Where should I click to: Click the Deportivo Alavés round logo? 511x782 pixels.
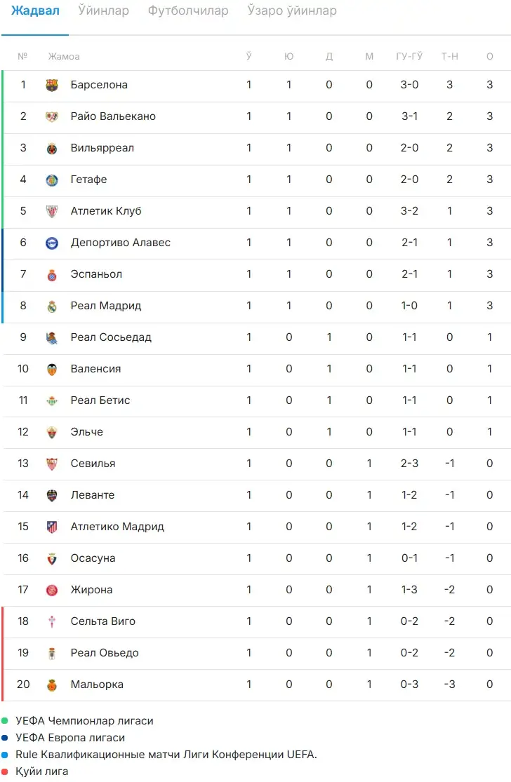pos(52,243)
